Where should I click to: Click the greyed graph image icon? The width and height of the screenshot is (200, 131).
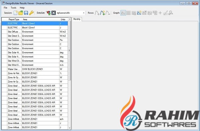pos(150,13)
